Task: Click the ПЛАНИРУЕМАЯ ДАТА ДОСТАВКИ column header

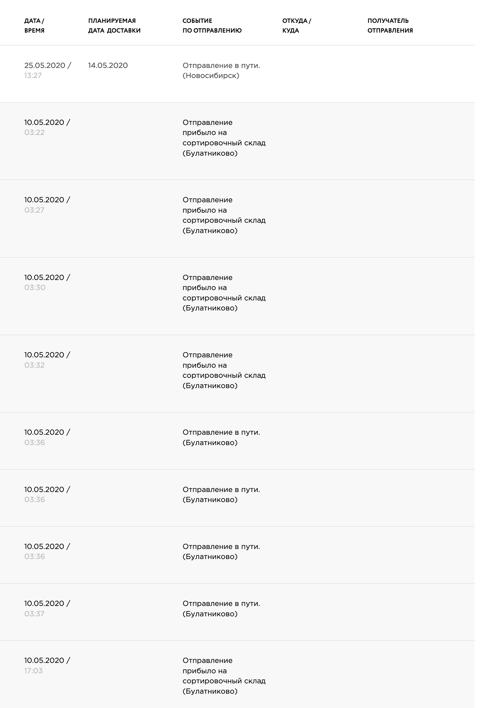Action: [x=114, y=26]
